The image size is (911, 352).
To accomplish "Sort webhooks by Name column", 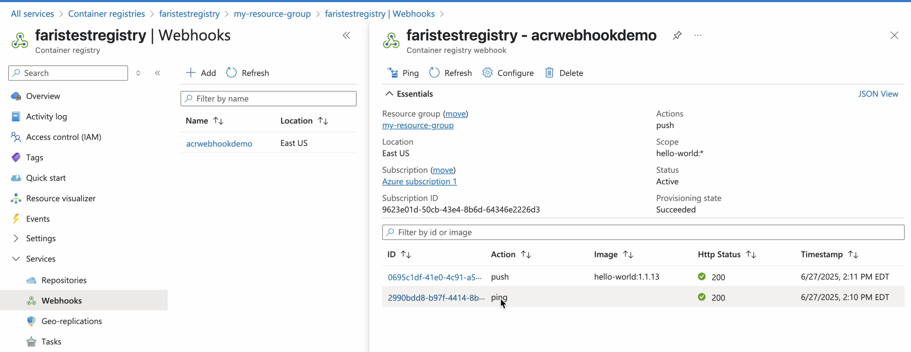I will click(218, 121).
